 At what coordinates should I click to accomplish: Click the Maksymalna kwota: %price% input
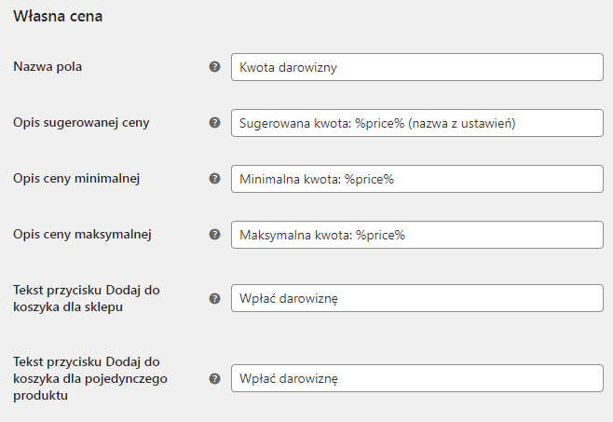click(417, 235)
